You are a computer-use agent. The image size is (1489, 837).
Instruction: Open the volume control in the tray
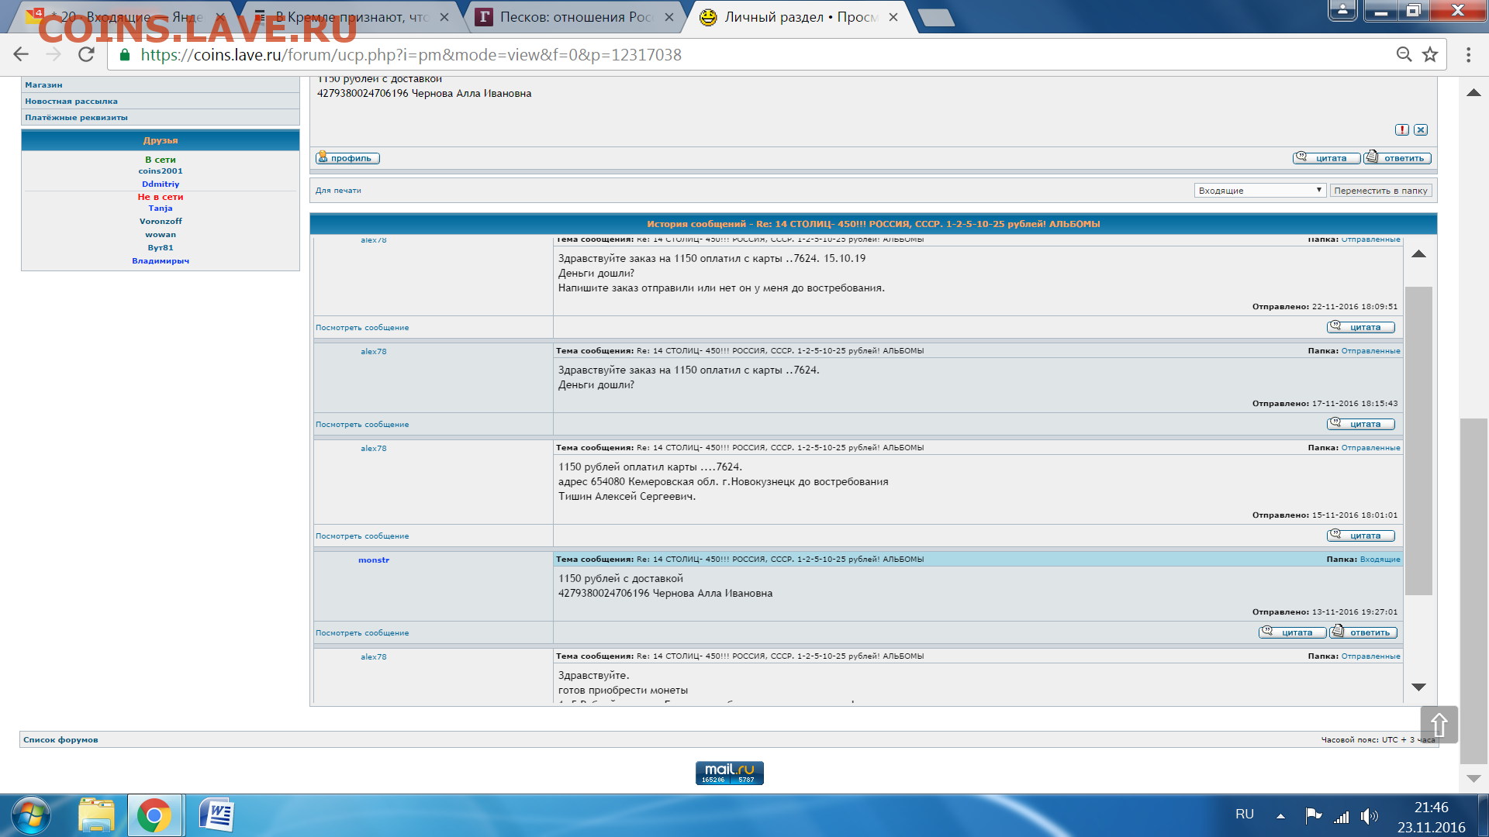coord(1370,816)
